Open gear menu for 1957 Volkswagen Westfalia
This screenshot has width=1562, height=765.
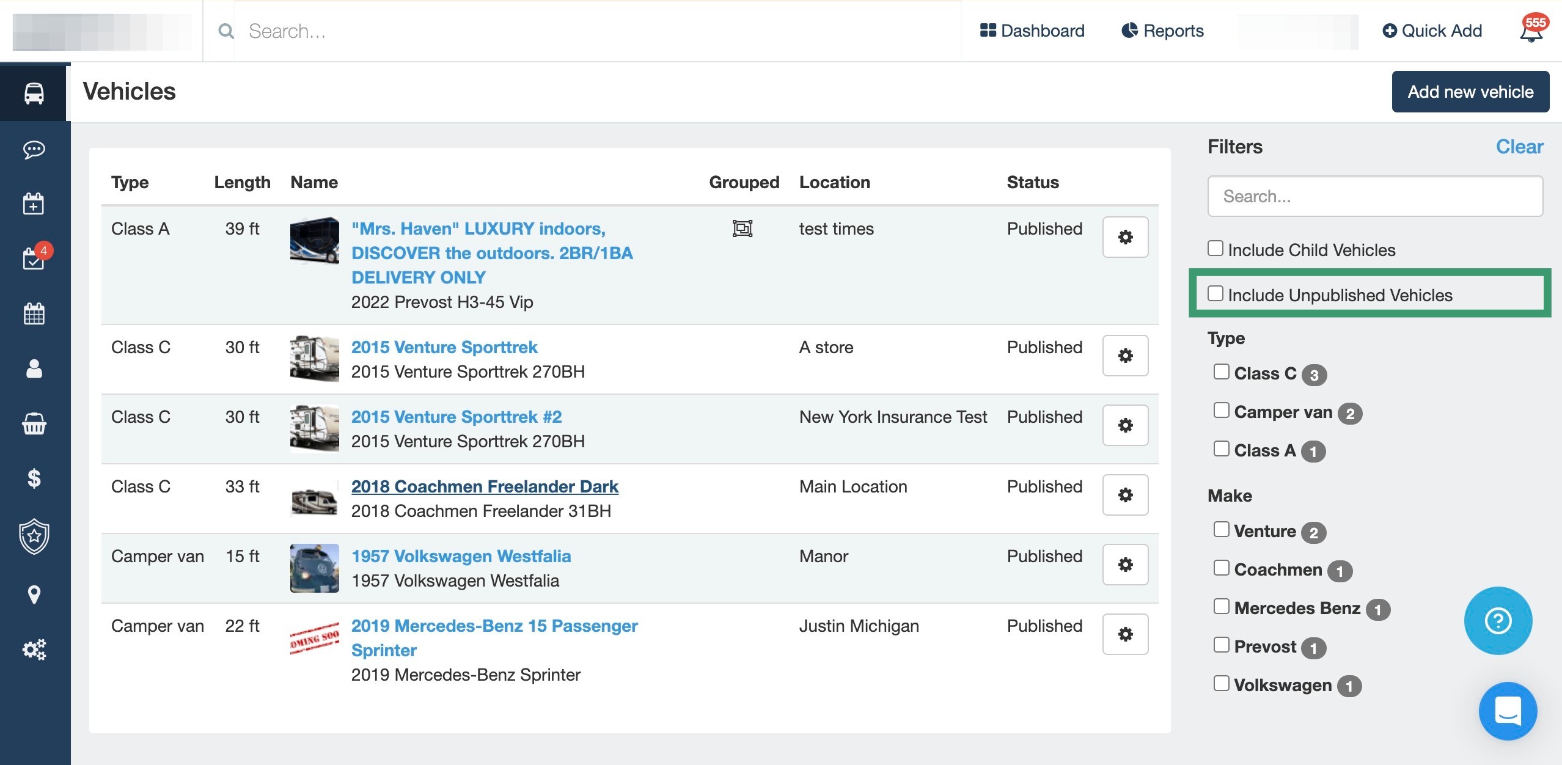point(1125,565)
